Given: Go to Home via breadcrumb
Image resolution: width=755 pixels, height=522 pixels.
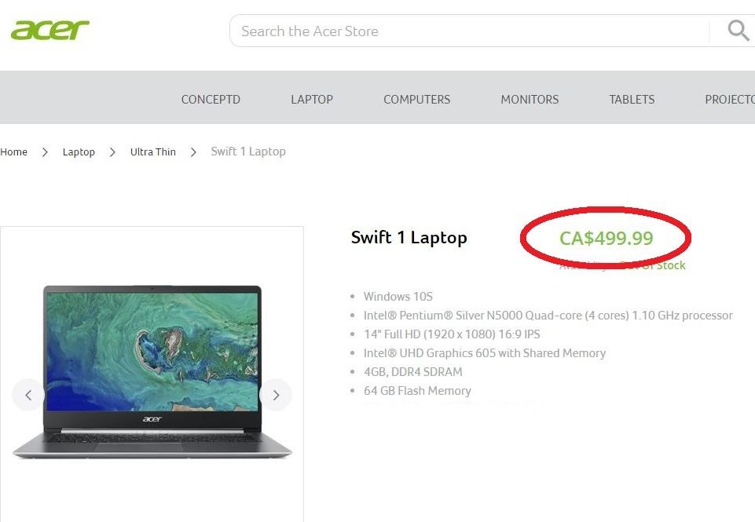Looking at the screenshot, I should (14, 152).
